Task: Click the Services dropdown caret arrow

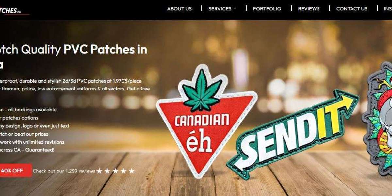Action: tap(235, 9)
